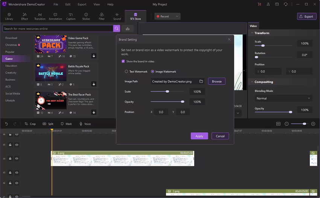320x198 pixels.
Task: Collapse the Transform section
Action: [x=252, y=33]
